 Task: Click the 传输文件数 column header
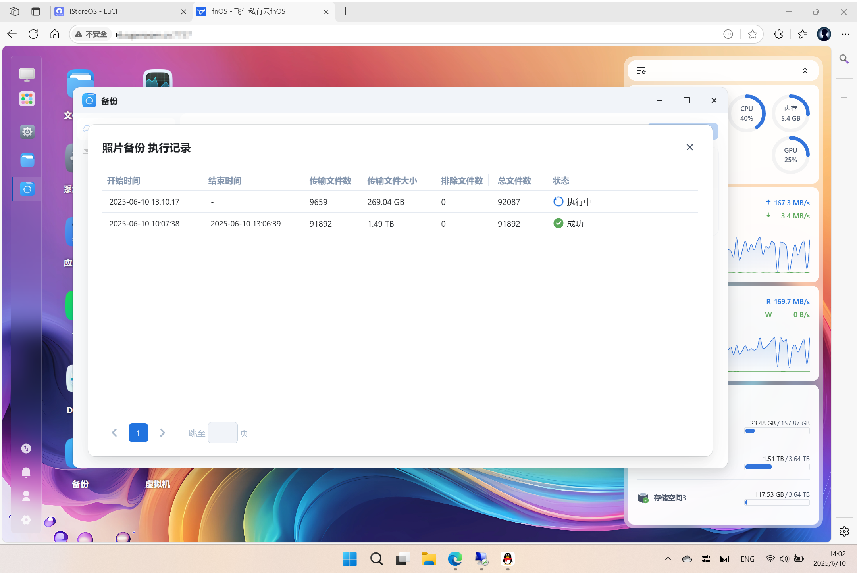pos(330,181)
